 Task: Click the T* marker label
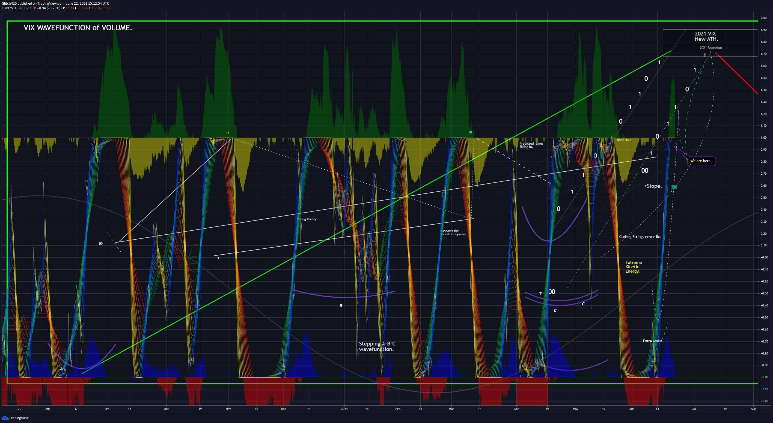pos(541,293)
